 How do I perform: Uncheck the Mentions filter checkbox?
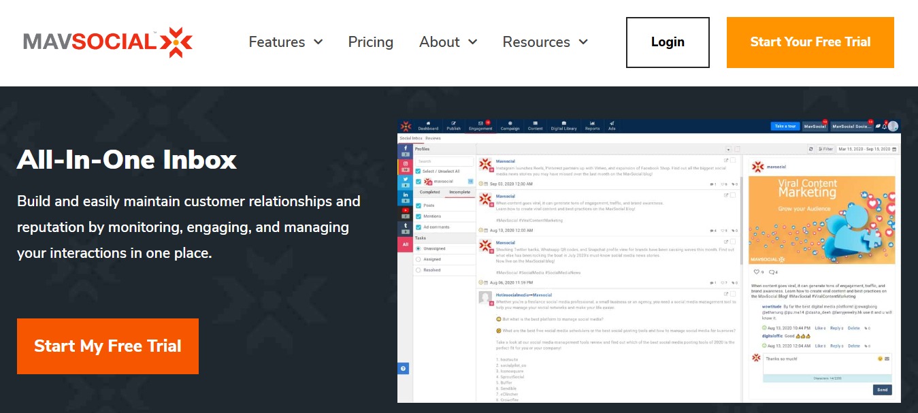[x=419, y=216]
